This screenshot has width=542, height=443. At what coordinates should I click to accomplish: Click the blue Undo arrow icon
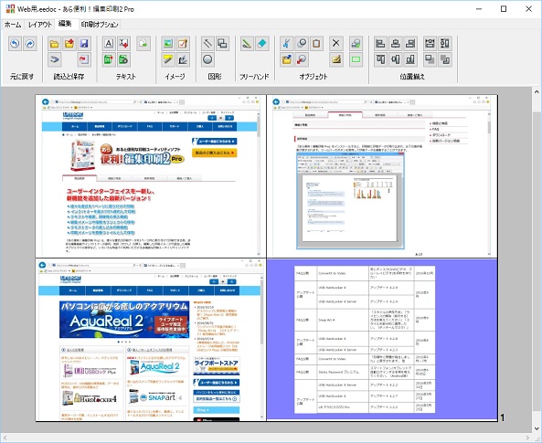pos(15,44)
